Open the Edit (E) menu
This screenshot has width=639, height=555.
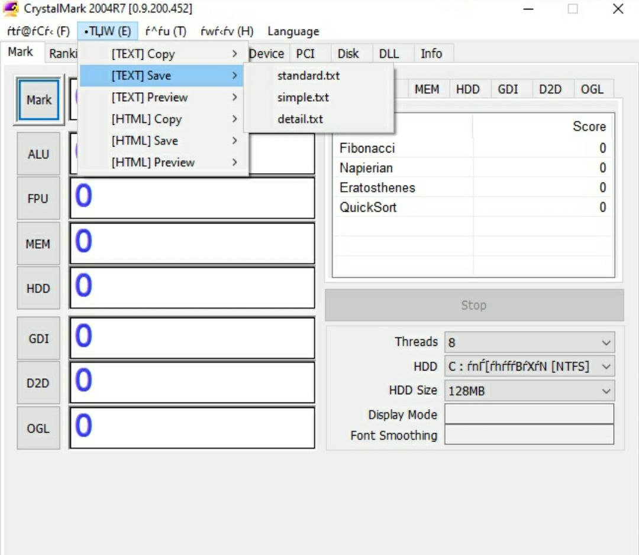[x=108, y=31]
